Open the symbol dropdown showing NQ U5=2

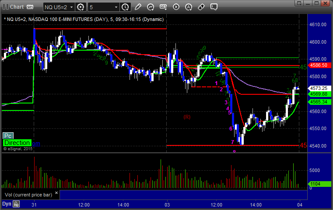pos(59,7)
